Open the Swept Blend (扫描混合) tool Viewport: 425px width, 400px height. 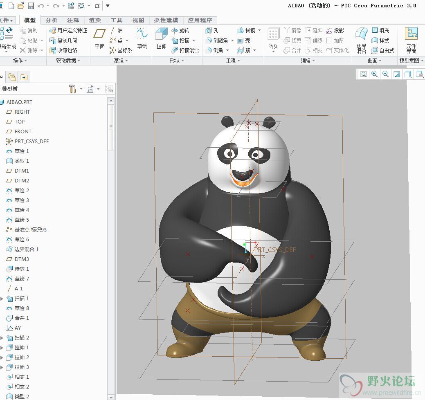(x=185, y=50)
